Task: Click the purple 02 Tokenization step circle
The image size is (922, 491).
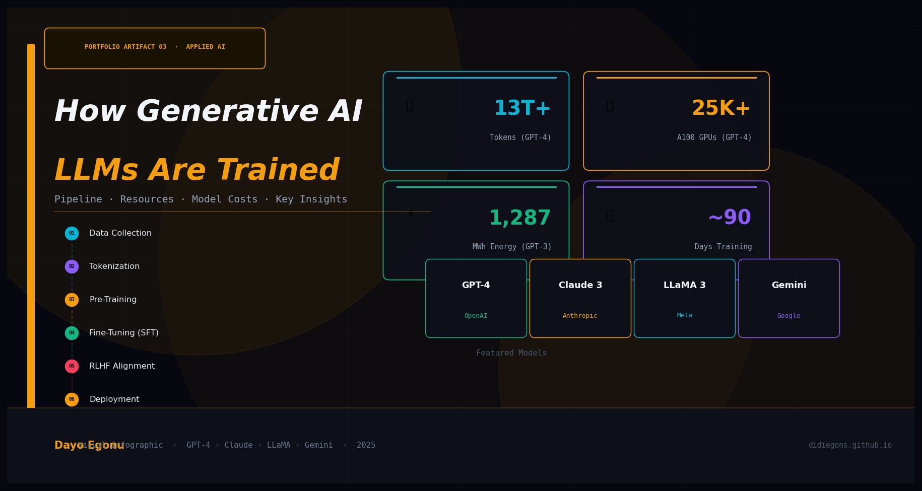Action: point(72,266)
